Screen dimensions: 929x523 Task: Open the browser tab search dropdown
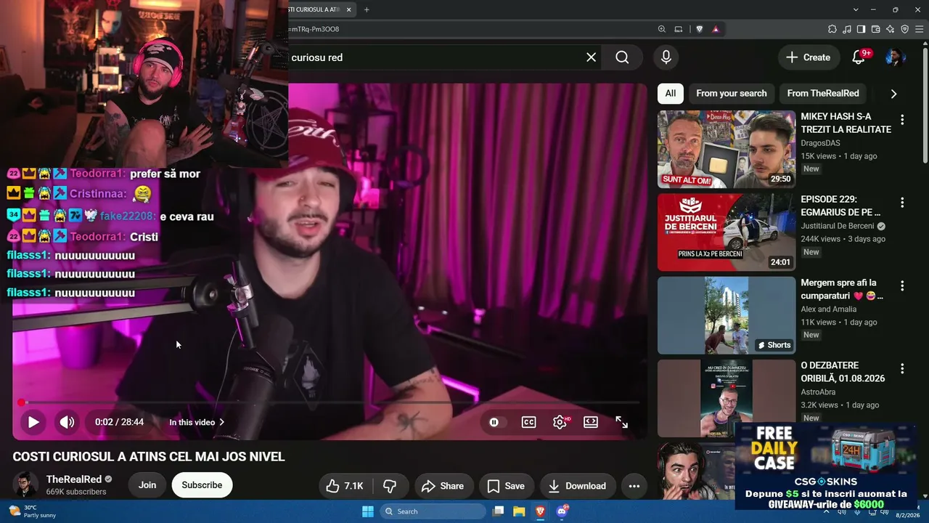coord(856,9)
